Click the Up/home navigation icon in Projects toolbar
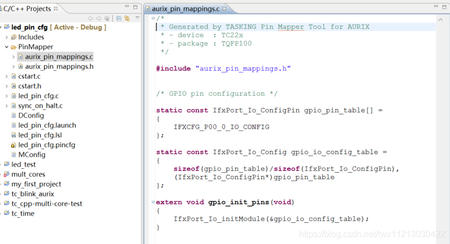Image resolution: width=450 pixels, height=244 pixels. (107, 19)
